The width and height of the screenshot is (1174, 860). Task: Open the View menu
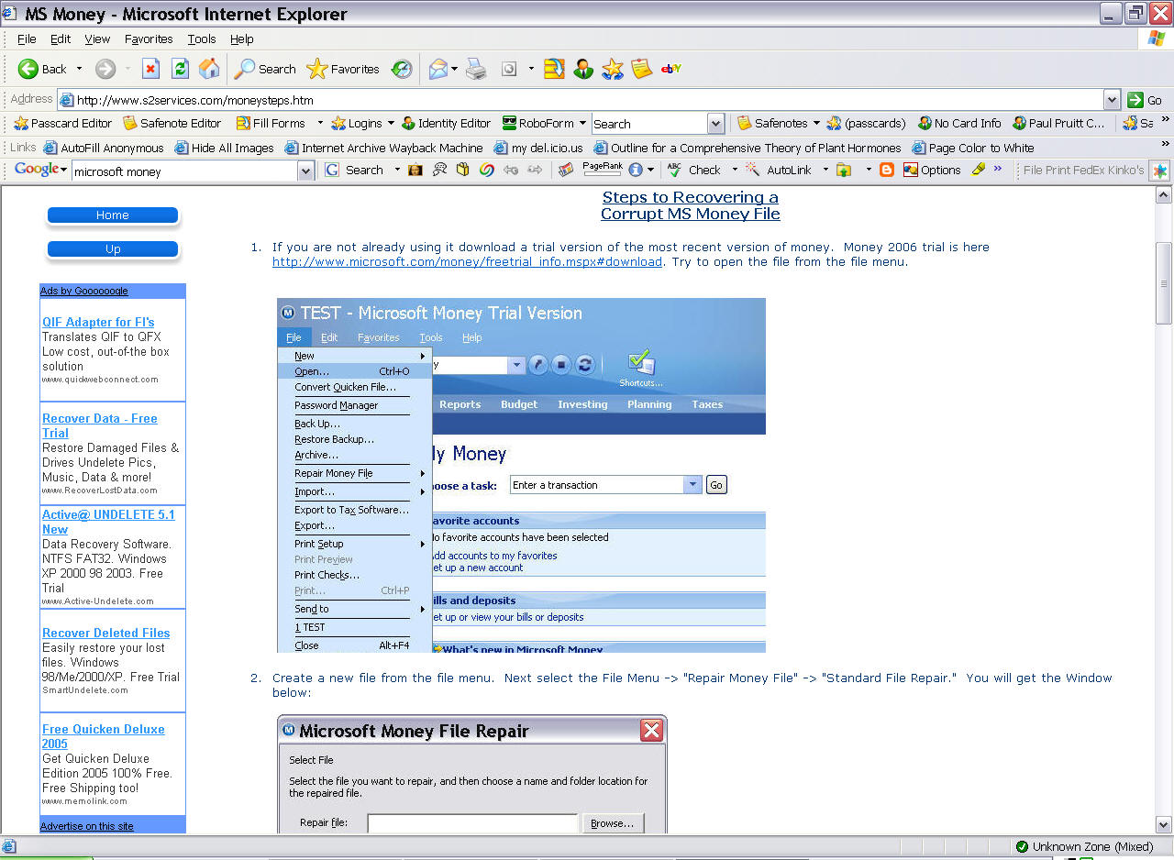point(97,39)
